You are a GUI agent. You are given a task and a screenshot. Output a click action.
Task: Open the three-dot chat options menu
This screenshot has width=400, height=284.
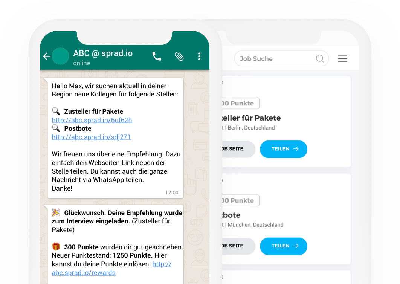199,56
